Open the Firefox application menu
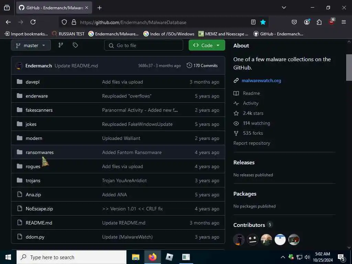This screenshot has width=352, height=264. click(x=344, y=22)
